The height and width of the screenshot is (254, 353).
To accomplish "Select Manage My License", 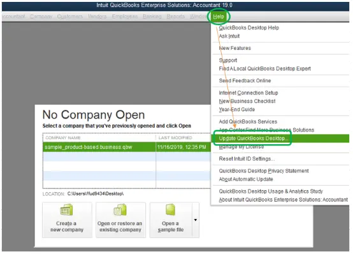I will (241, 147).
